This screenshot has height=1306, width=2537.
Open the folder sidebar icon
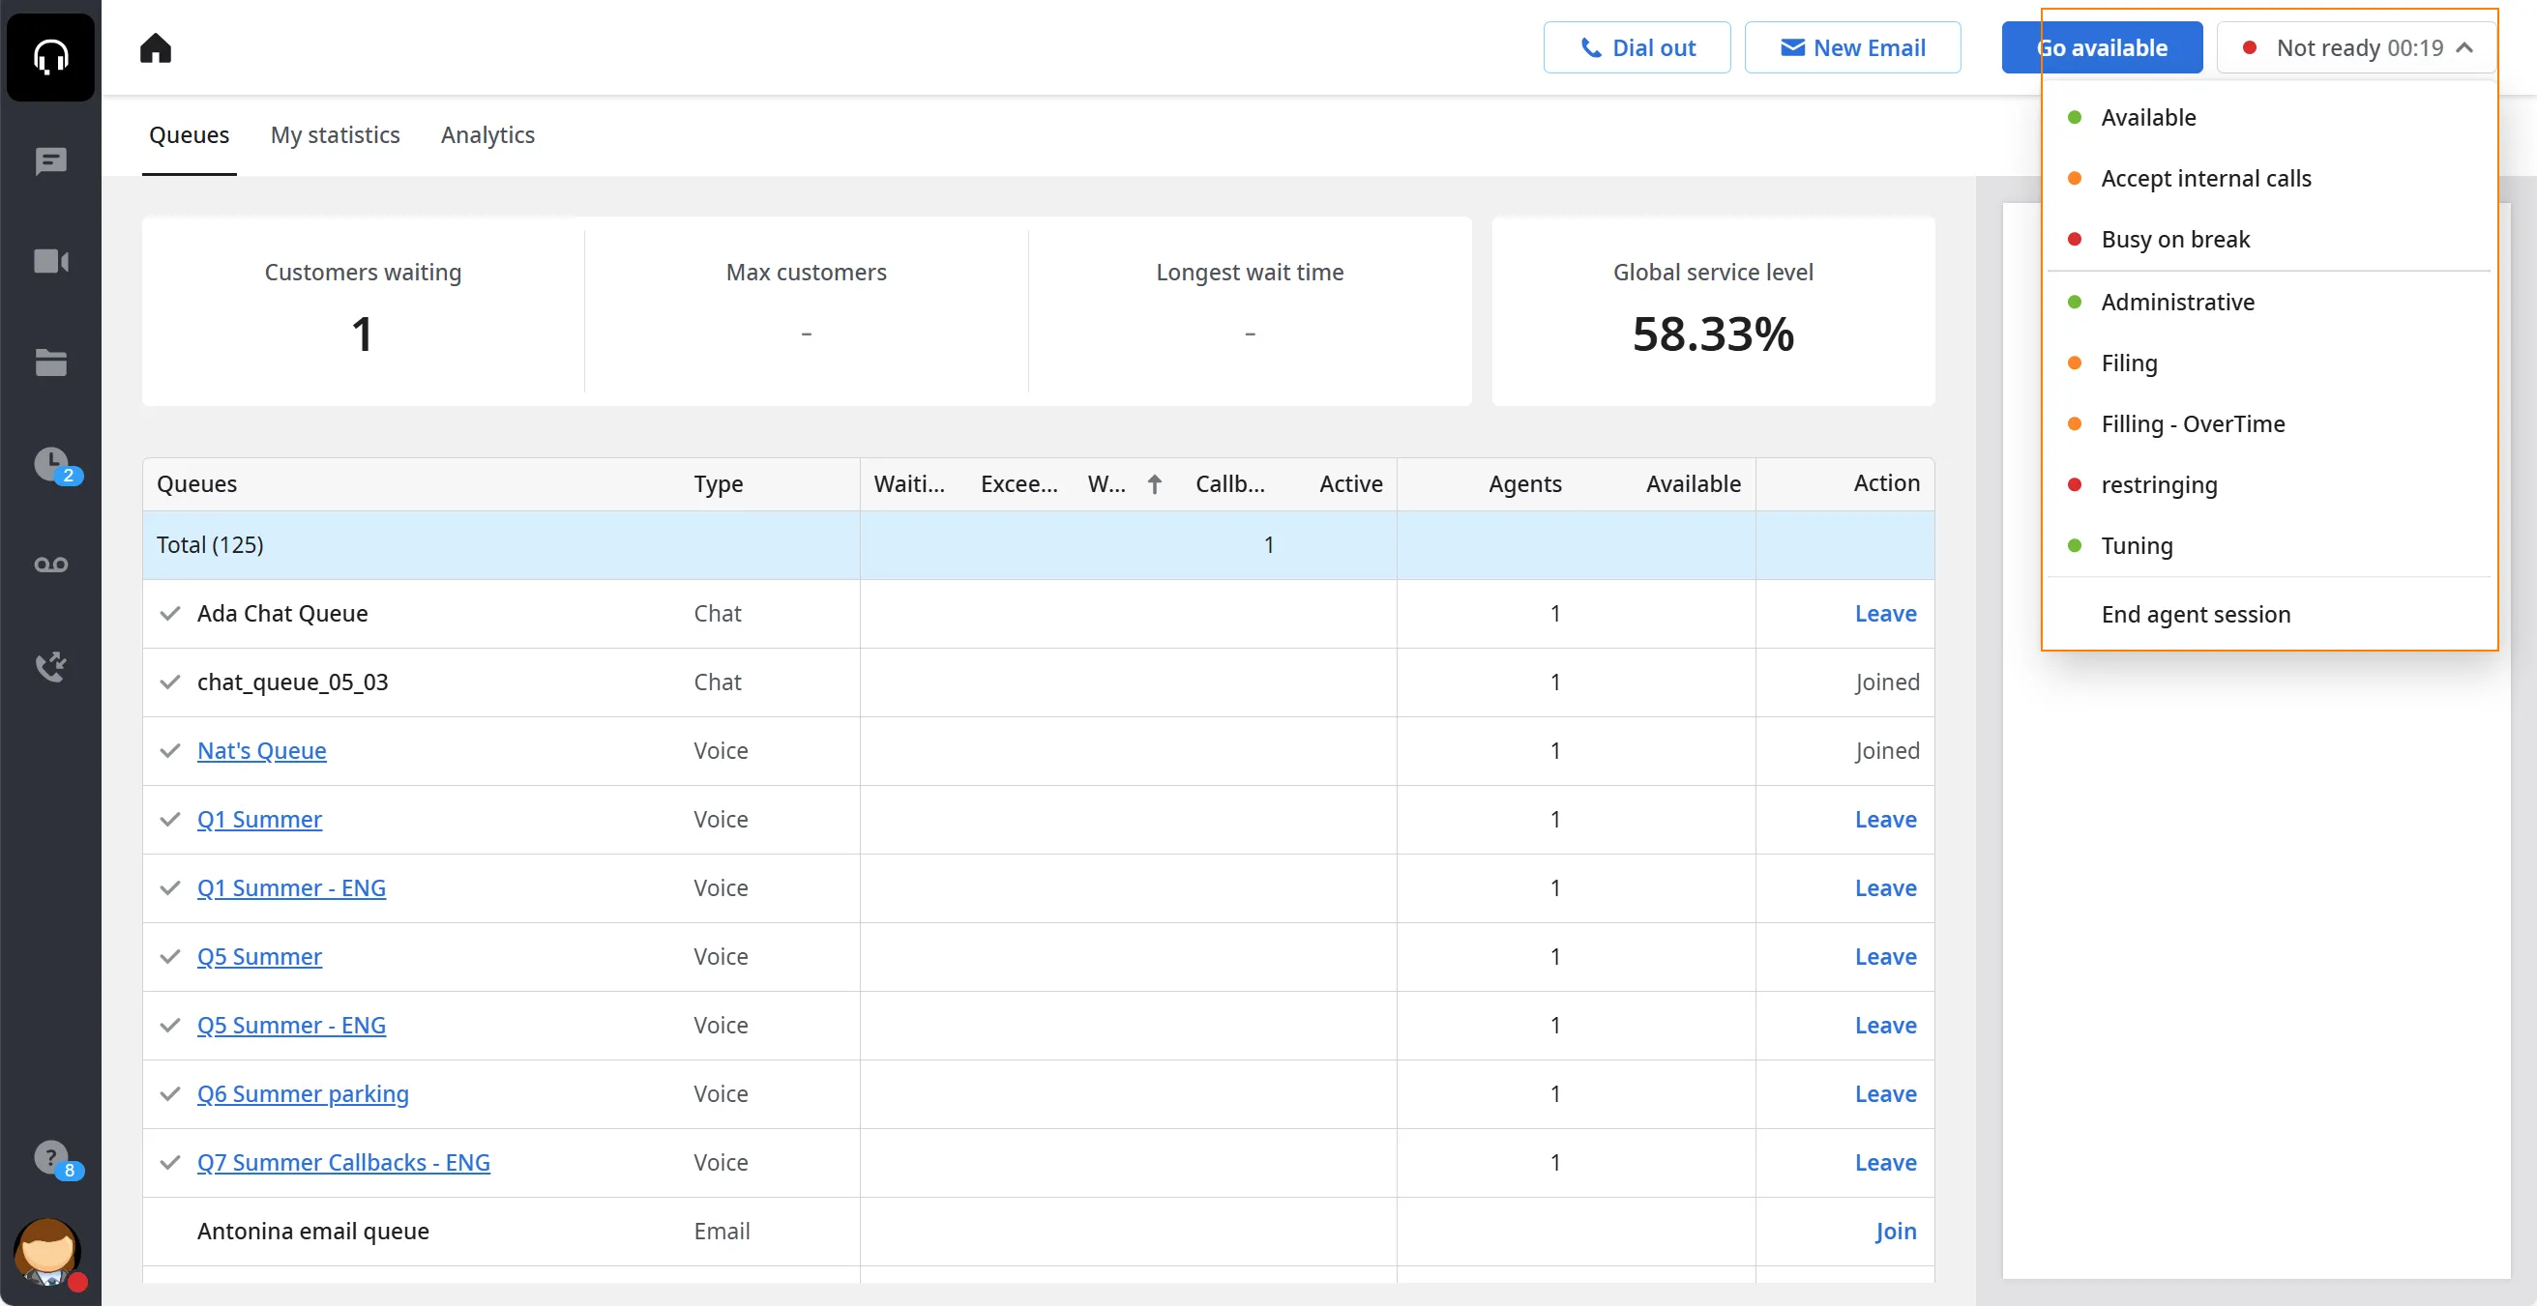[x=50, y=363]
